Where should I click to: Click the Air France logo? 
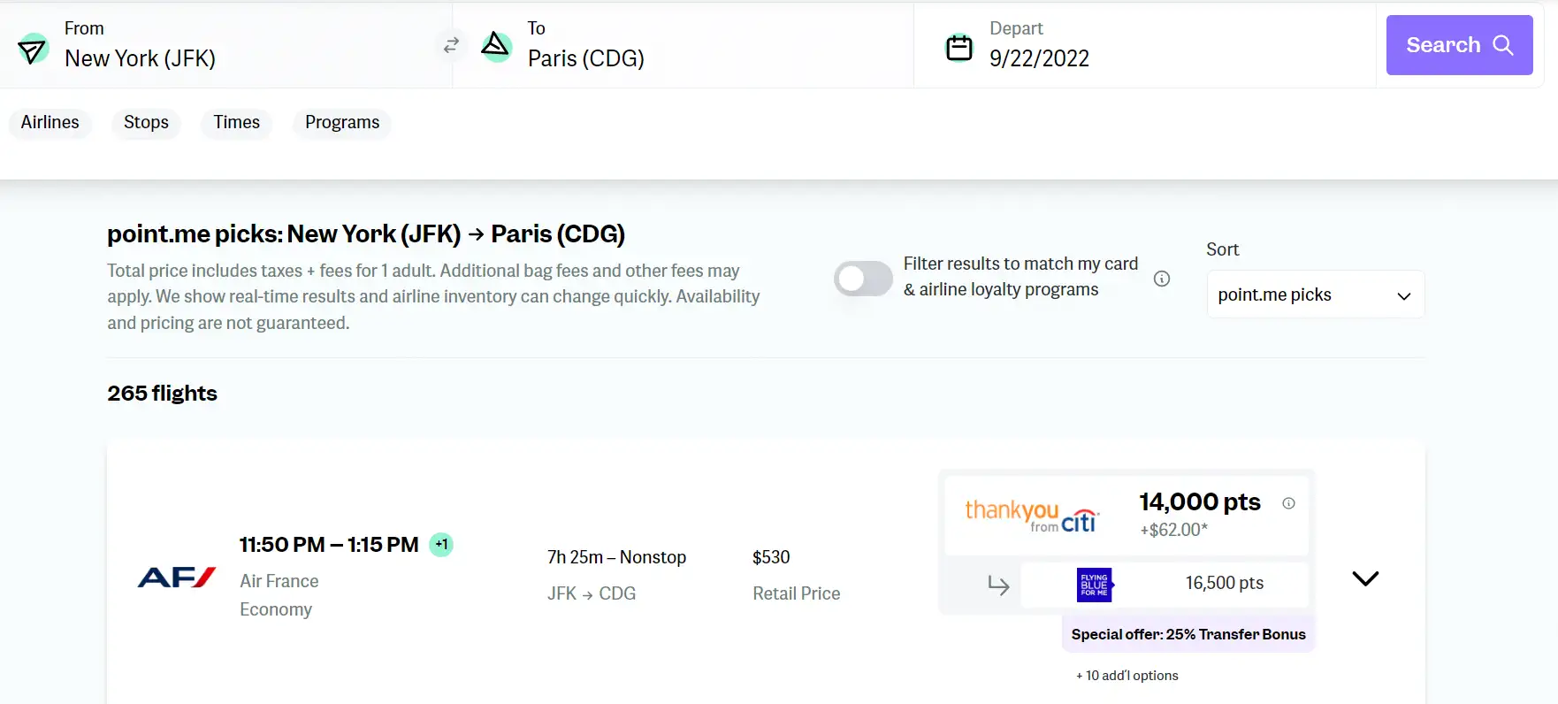177,578
